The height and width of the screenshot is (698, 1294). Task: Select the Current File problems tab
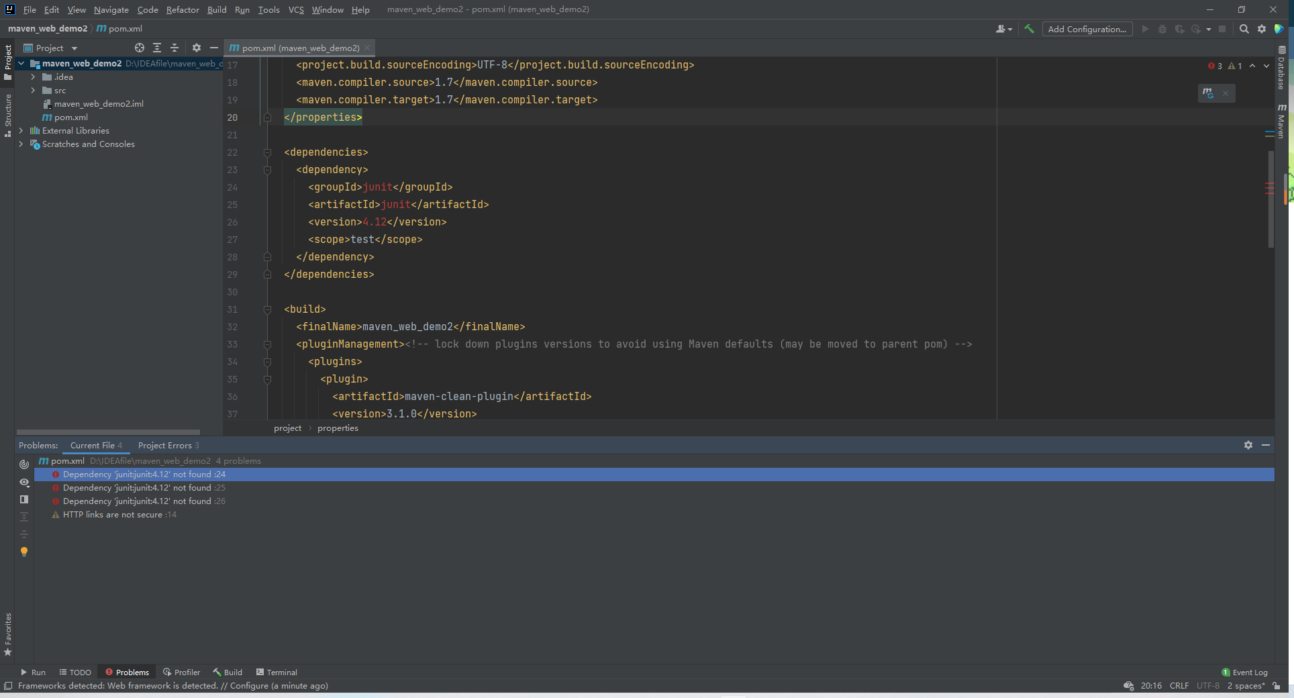(96, 445)
